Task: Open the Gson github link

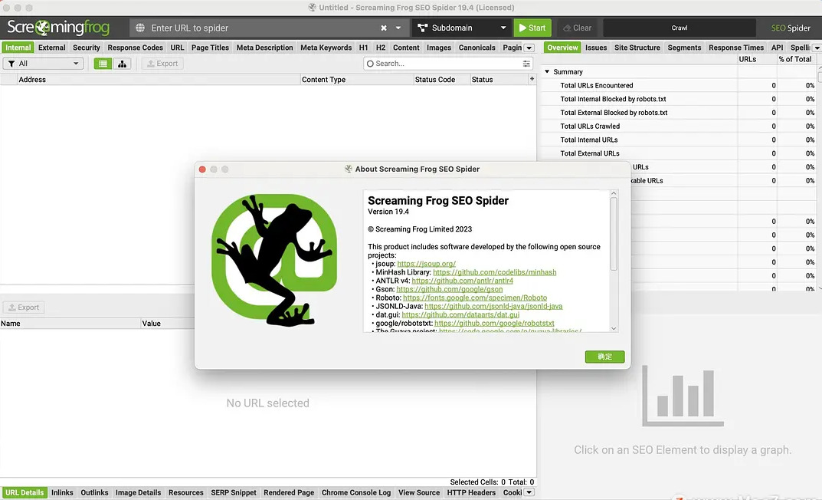Action: [x=449, y=289]
